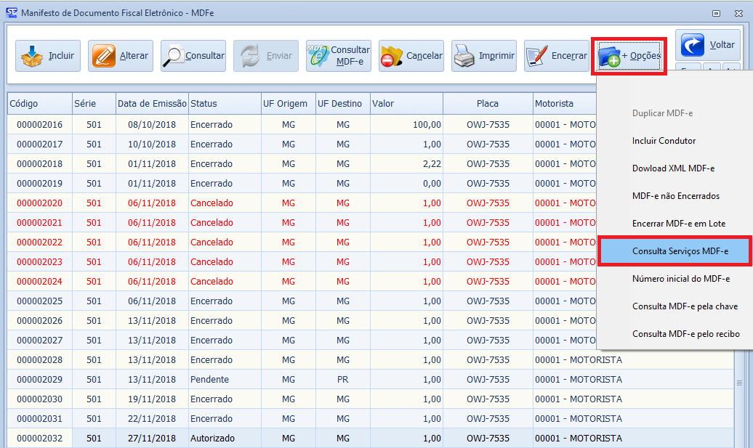Viewport: 753px width, 448px height.
Task: Select Número inicial do MDF-e
Action: coord(681,279)
